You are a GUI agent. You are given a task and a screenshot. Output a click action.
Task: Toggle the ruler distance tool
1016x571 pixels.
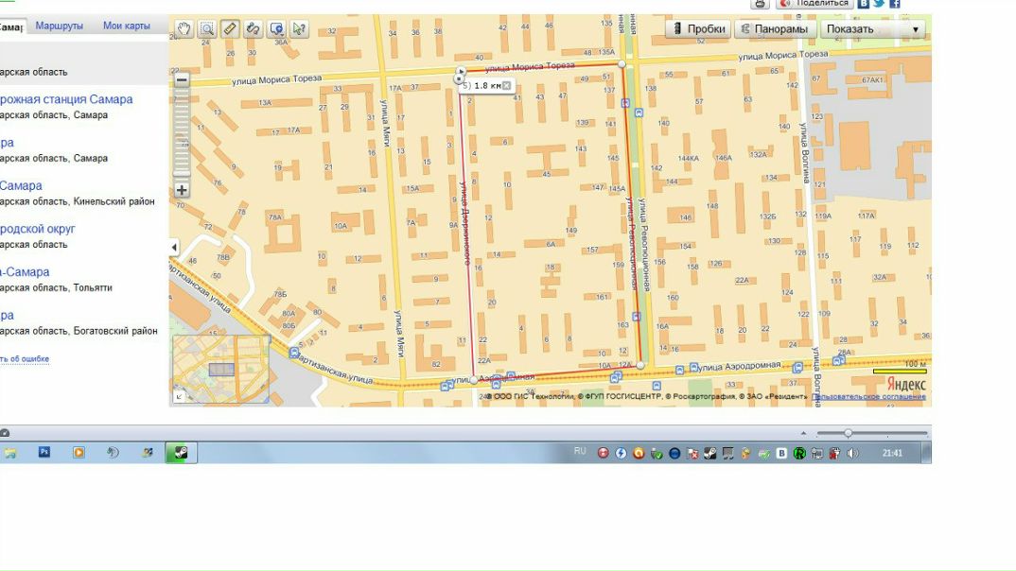coord(230,28)
